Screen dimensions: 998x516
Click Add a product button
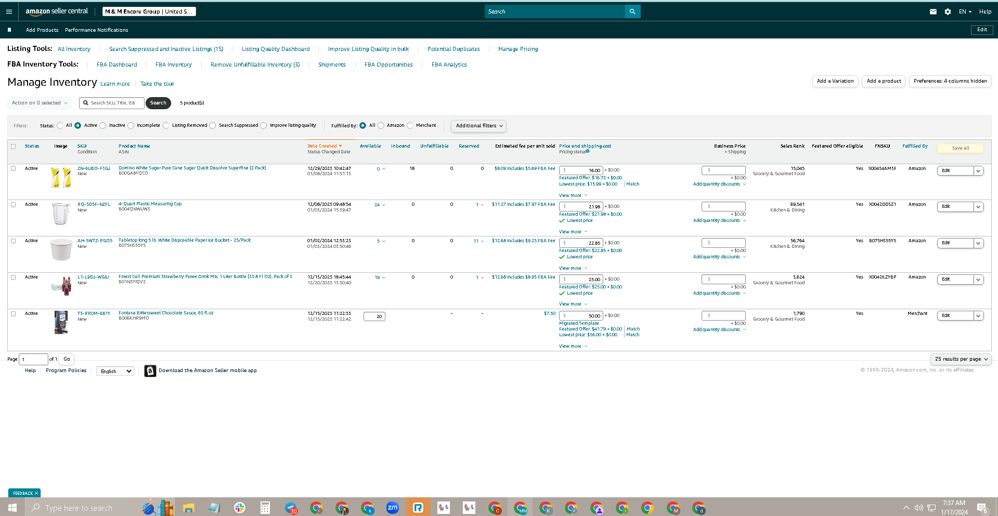coord(884,81)
